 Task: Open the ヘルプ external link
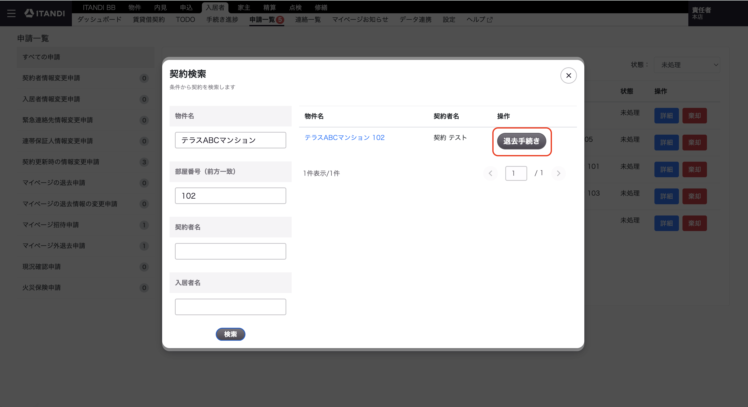(479, 19)
